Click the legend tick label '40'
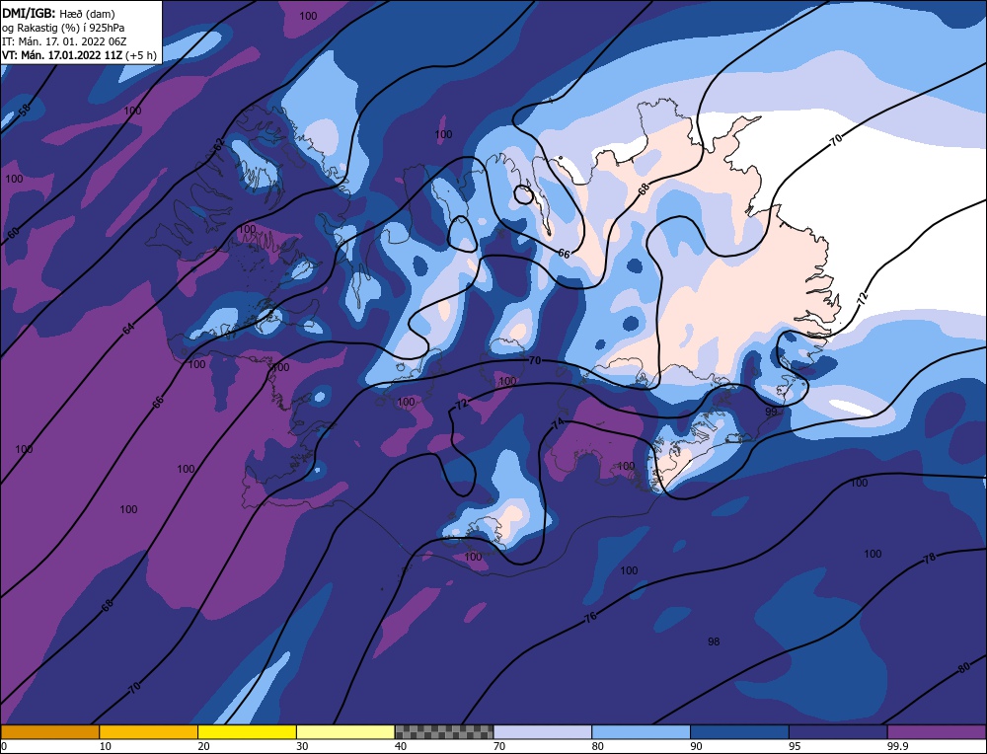The width and height of the screenshot is (987, 754). 401,746
